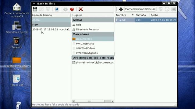Click the remove snapshot icon in toolbar
The height and width of the screenshot is (109, 195).
pyautogui.click(x=48, y=9)
